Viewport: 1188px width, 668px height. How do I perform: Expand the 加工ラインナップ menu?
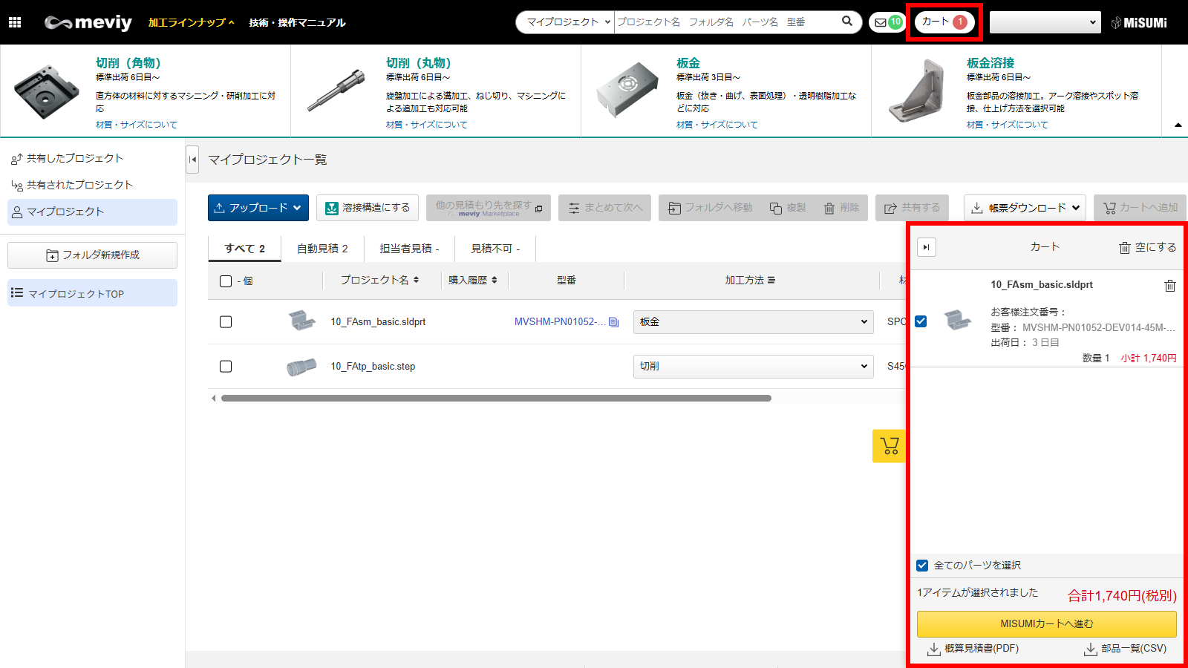191,22
